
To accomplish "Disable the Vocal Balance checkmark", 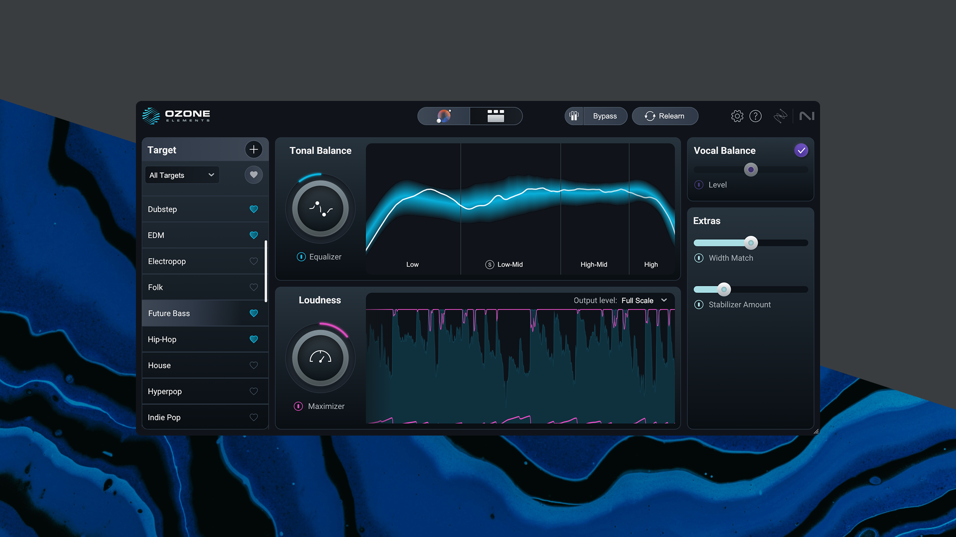I will (801, 150).
